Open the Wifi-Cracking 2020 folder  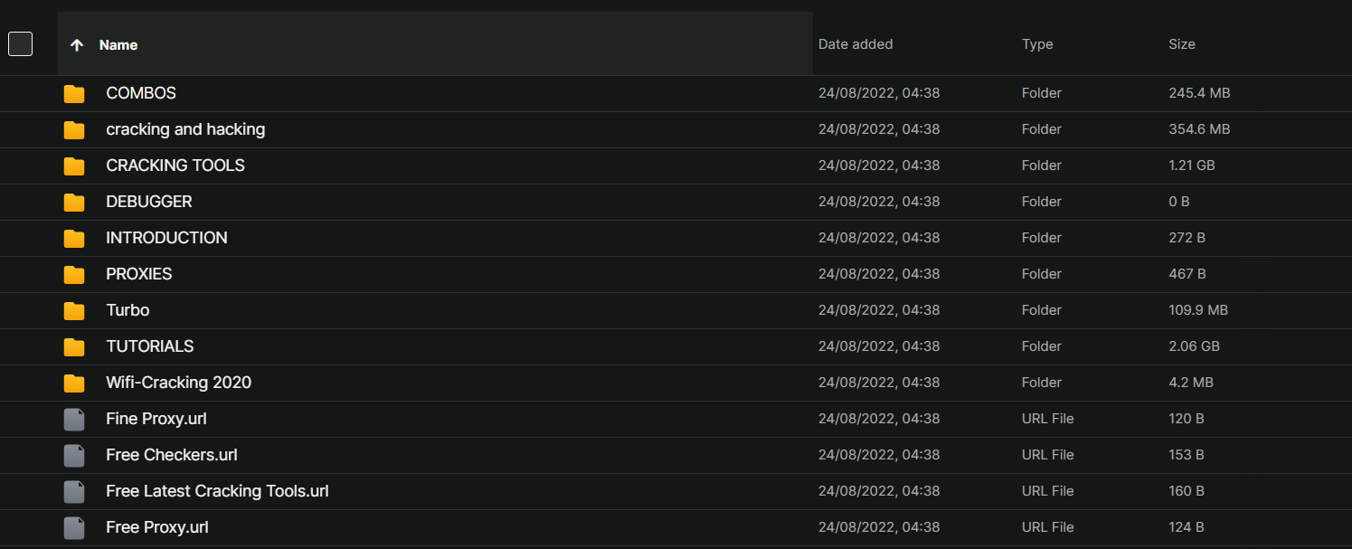(x=178, y=383)
